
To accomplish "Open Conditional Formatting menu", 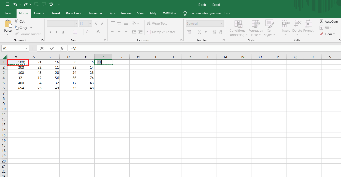I will click(x=238, y=28).
